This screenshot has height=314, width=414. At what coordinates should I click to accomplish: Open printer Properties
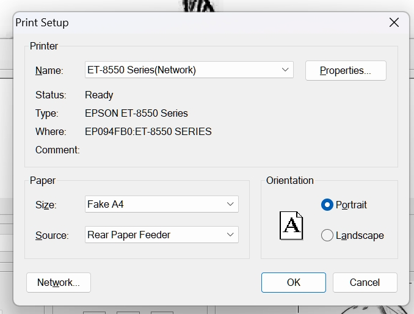(345, 71)
